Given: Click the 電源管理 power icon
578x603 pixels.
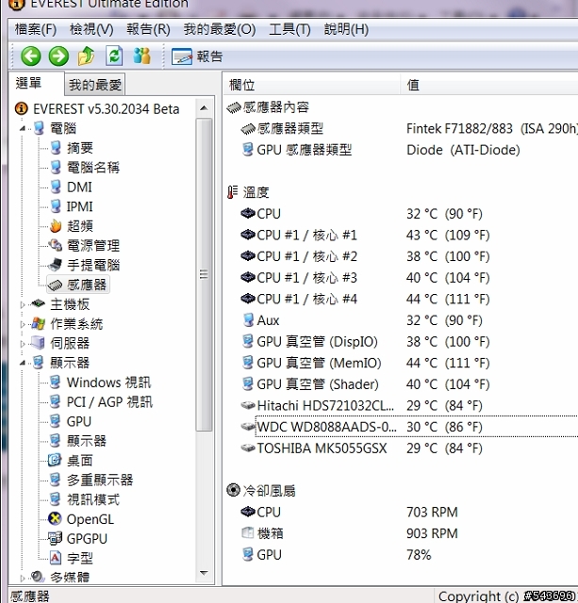Looking at the screenshot, I should [x=56, y=245].
